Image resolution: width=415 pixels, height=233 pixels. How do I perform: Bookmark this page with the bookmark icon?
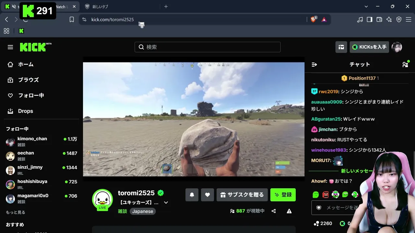click(x=72, y=19)
